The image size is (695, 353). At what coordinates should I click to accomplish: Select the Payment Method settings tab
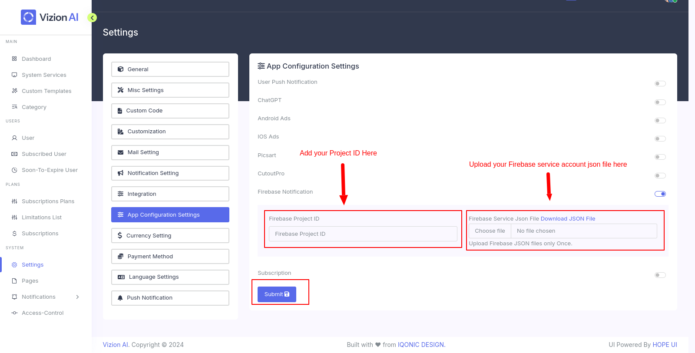coord(170,257)
